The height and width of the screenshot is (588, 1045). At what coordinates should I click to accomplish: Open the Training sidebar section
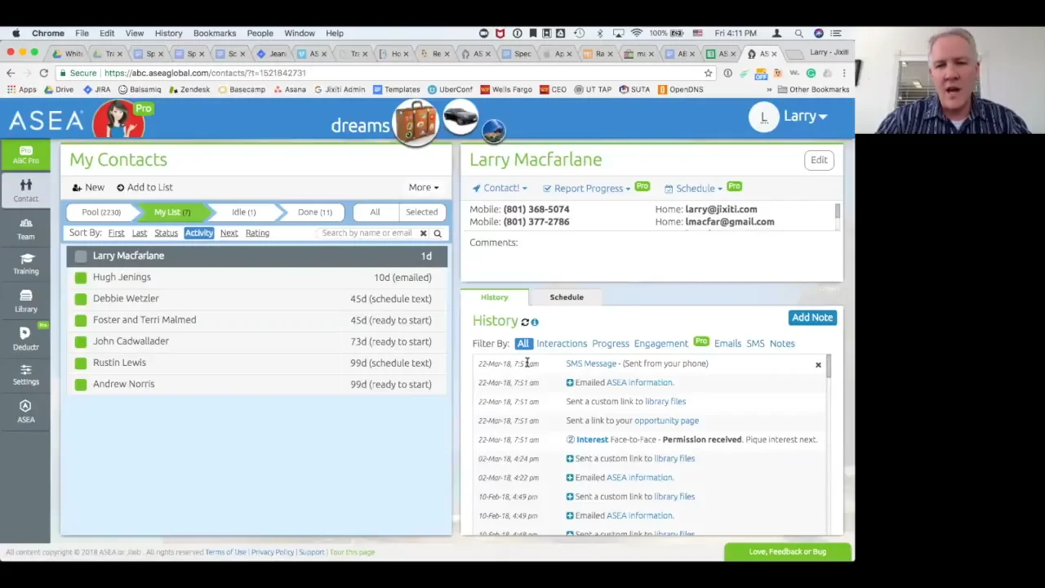(25, 264)
